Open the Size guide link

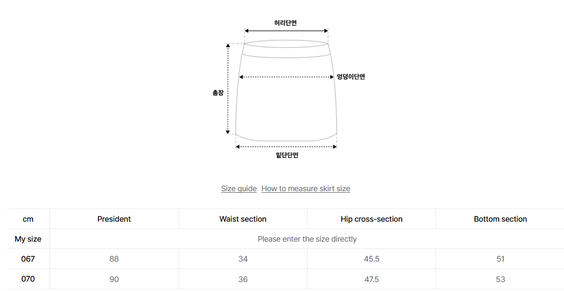tap(239, 189)
